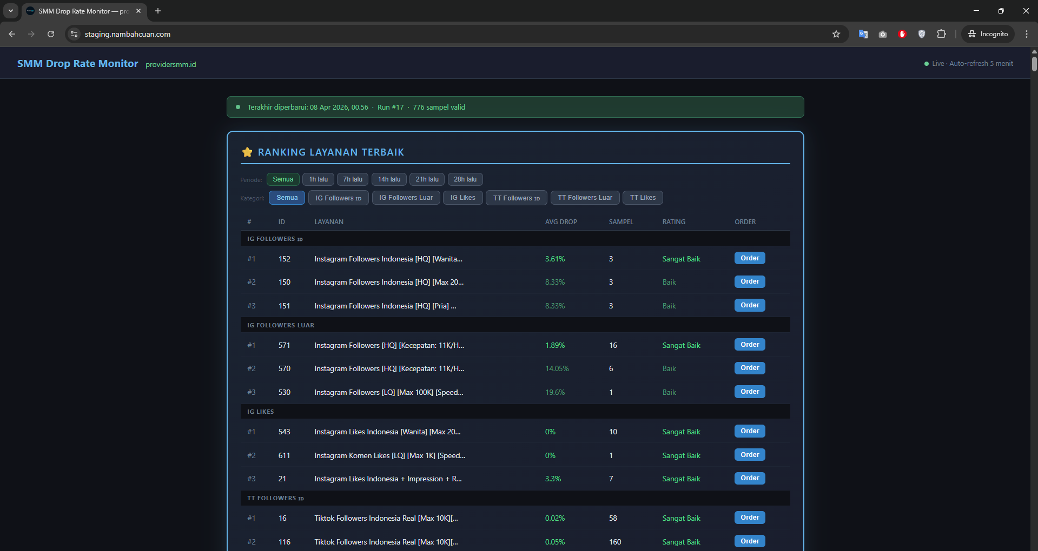Click the browser reload button
This screenshot has height=551, width=1038.
point(51,34)
